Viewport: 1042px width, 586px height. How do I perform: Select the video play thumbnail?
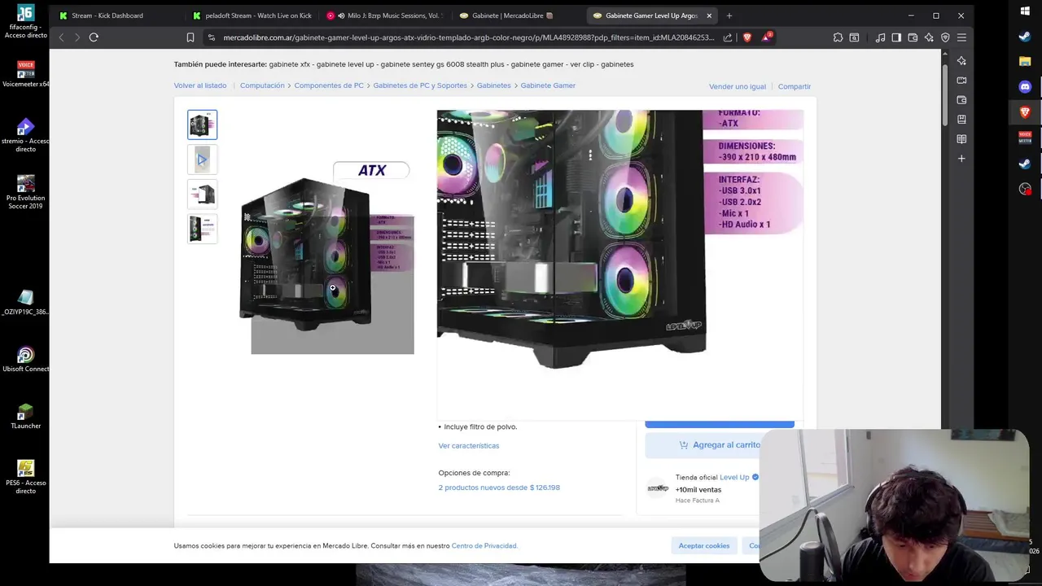click(x=203, y=160)
